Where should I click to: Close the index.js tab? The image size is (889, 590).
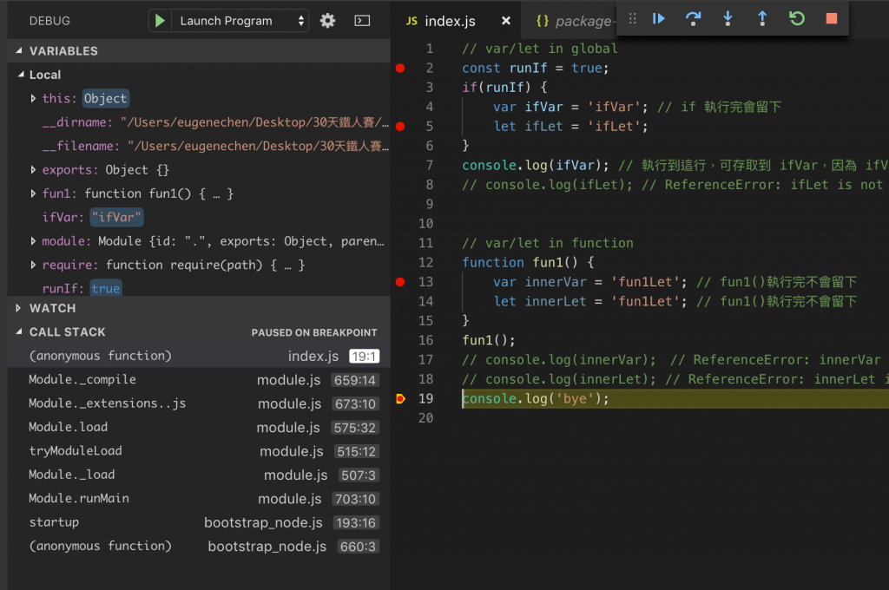click(x=505, y=21)
